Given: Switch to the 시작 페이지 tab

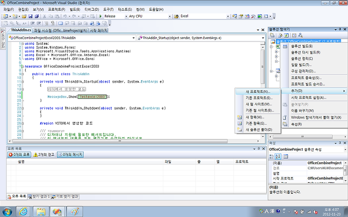Looking at the screenshot, I should [x=99, y=30].
